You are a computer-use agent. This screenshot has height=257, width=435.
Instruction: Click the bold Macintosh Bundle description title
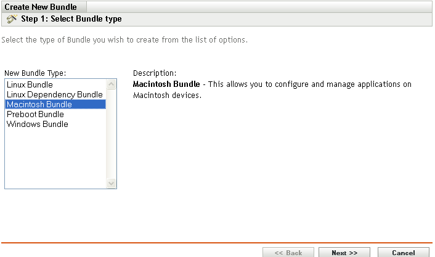(166, 84)
